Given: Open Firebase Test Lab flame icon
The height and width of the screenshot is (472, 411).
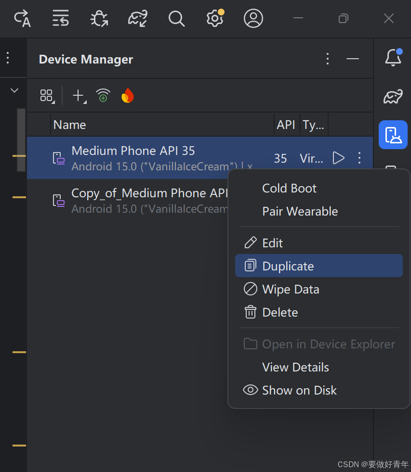Looking at the screenshot, I should click(x=128, y=96).
